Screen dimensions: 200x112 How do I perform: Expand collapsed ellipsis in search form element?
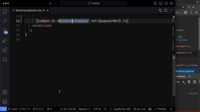click(187, 65)
